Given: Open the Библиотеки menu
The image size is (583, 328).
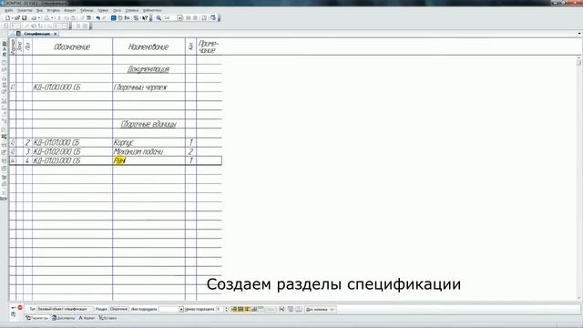Looking at the screenshot, I should [x=152, y=10].
